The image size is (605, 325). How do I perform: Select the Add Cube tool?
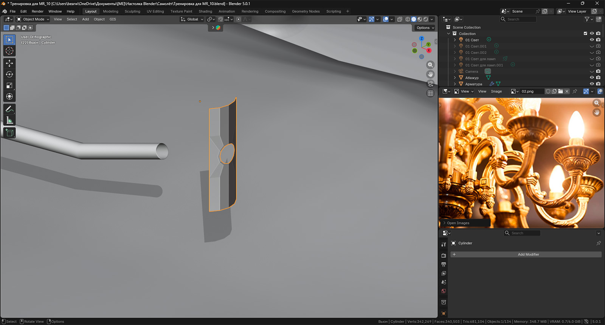pos(9,133)
